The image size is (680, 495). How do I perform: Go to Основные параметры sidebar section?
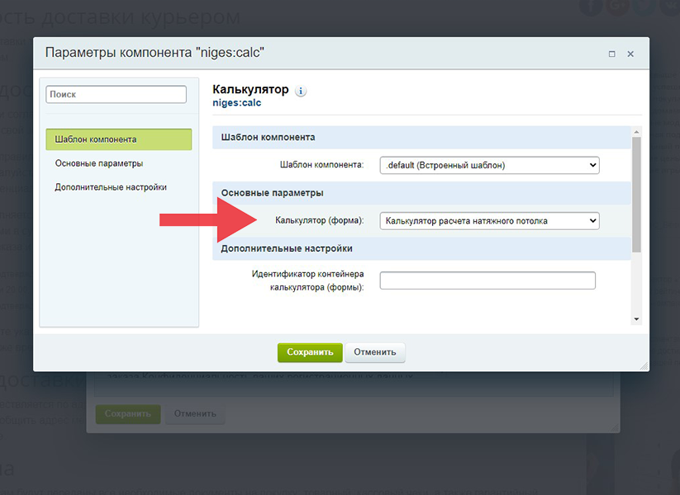(x=99, y=163)
